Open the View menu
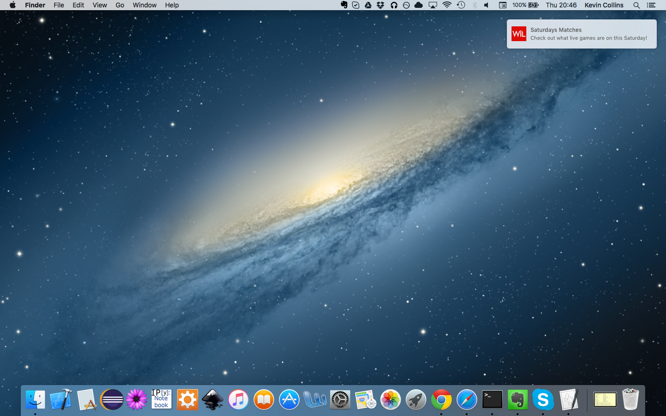Screen dimensions: 666x416 (x=99, y=5)
